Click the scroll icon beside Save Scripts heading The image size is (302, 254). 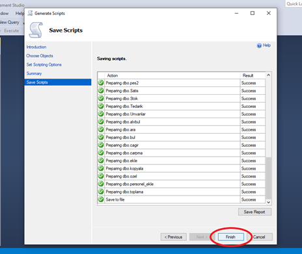(36, 30)
